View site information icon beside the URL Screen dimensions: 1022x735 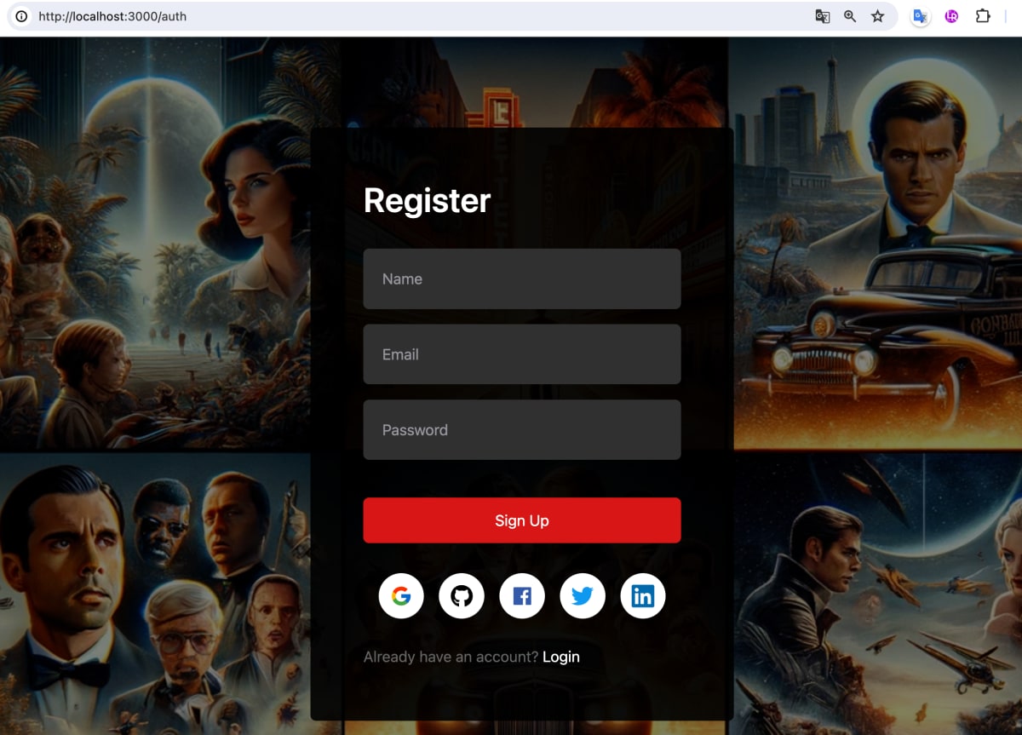point(22,16)
